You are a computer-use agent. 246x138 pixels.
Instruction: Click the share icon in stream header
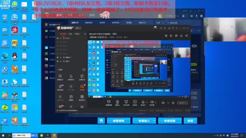(x=186, y=36)
